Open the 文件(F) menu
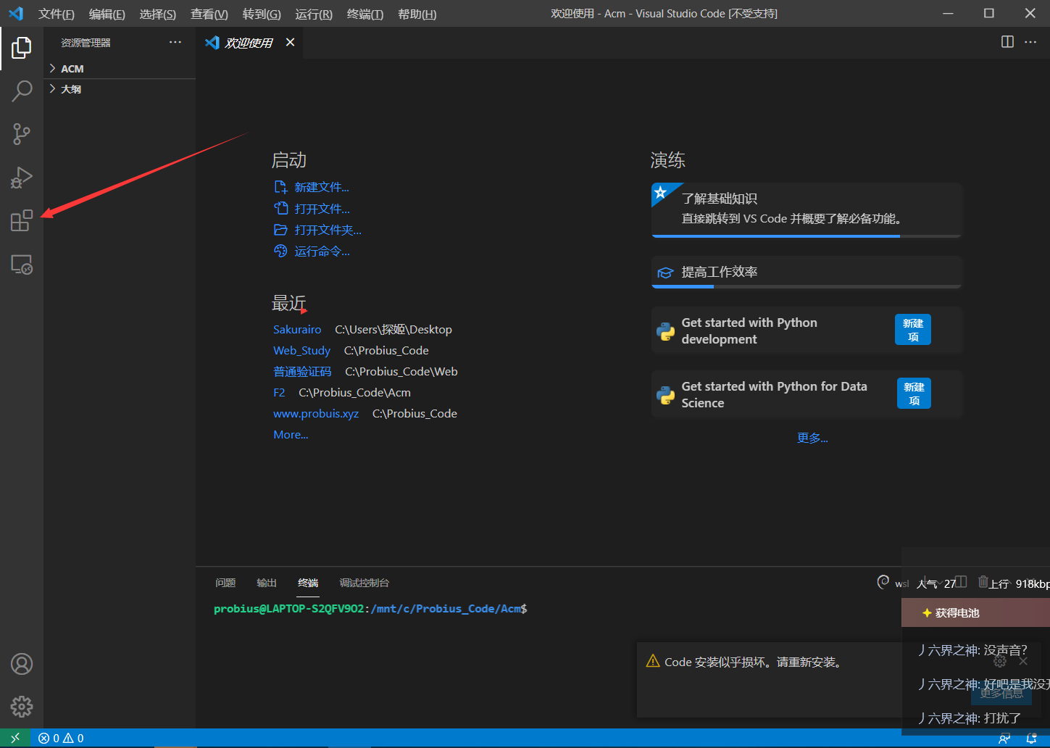Viewport: 1050px width, 748px height. point(57,14)
